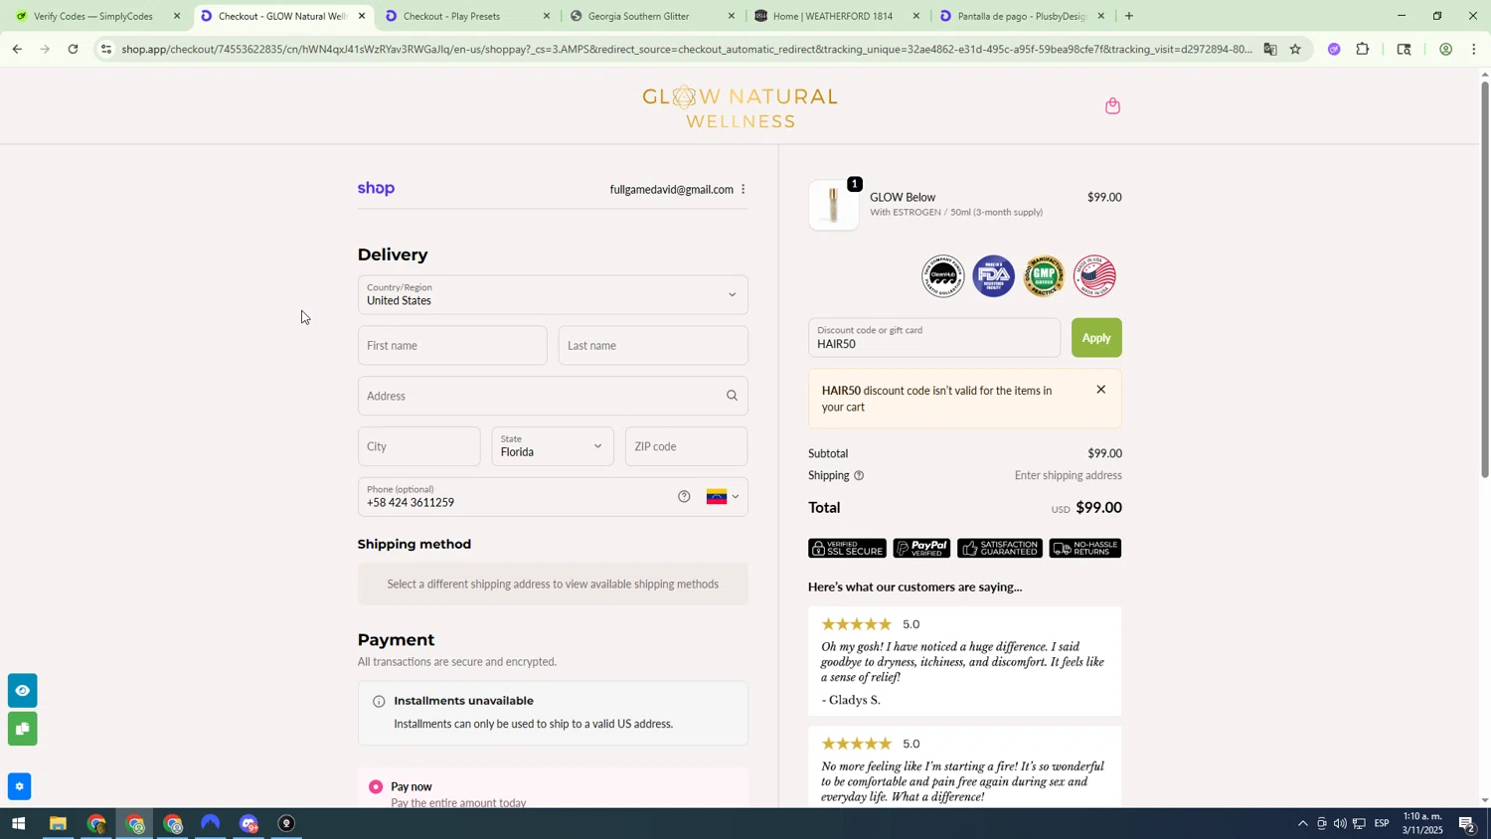The height and width of the screenshot is (839, 1491).
Task: Click the eye icon sidebar extension button
Action: point(22,690)
